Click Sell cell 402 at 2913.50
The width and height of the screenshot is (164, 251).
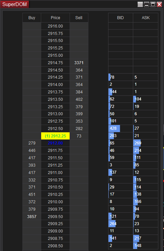pos(79,99)
